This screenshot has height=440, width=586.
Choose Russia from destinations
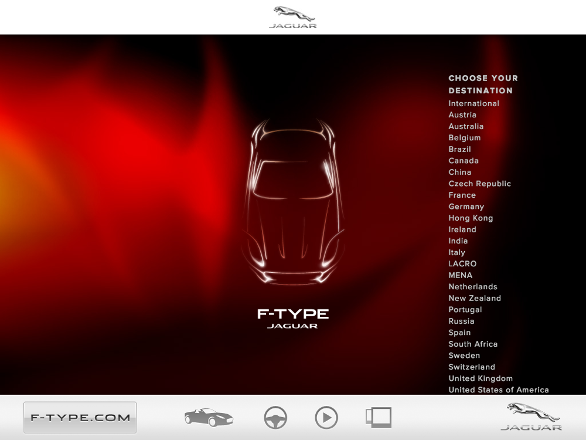point(461,321)
